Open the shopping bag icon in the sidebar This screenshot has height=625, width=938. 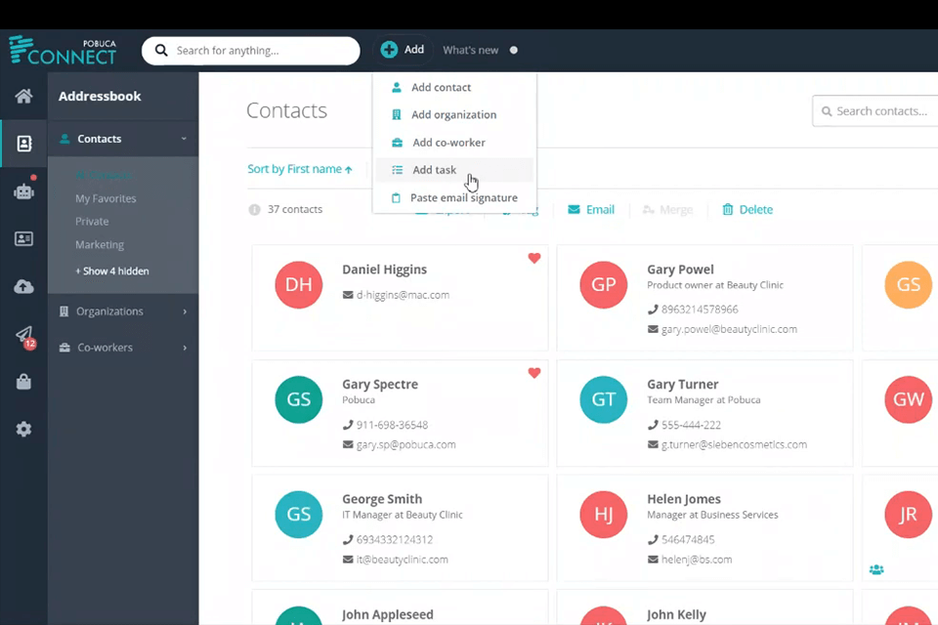(23, 381)
